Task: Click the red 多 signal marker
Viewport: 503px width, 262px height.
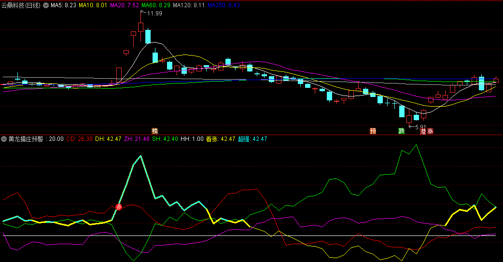Action: point(118,207)
